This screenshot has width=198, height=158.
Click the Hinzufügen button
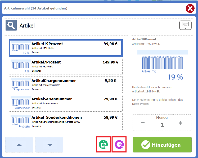tap(162, 145)
